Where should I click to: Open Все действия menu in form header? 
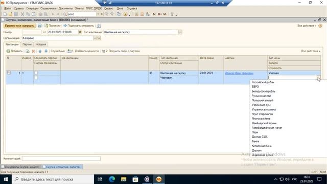pos(307,26)
